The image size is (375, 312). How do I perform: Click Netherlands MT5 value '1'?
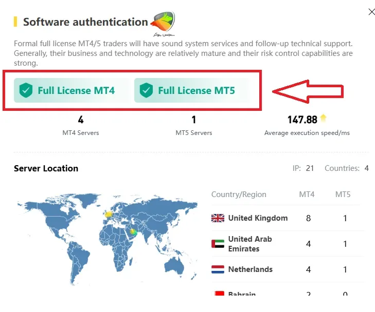pos(345,269)
